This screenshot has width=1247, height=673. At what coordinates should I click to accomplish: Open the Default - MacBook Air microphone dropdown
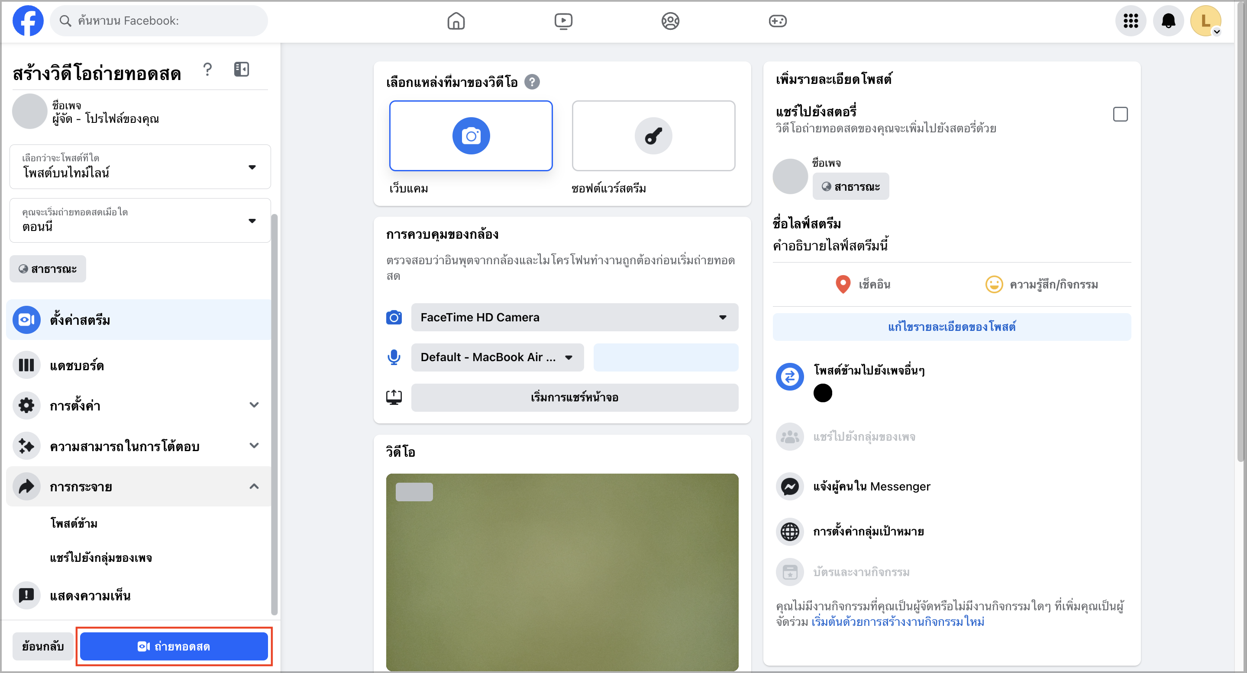[497, 357]
